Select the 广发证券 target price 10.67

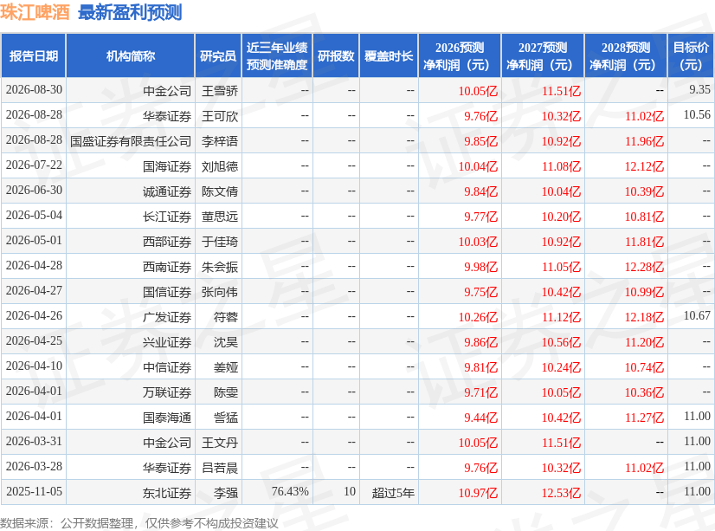click(697, 315)
